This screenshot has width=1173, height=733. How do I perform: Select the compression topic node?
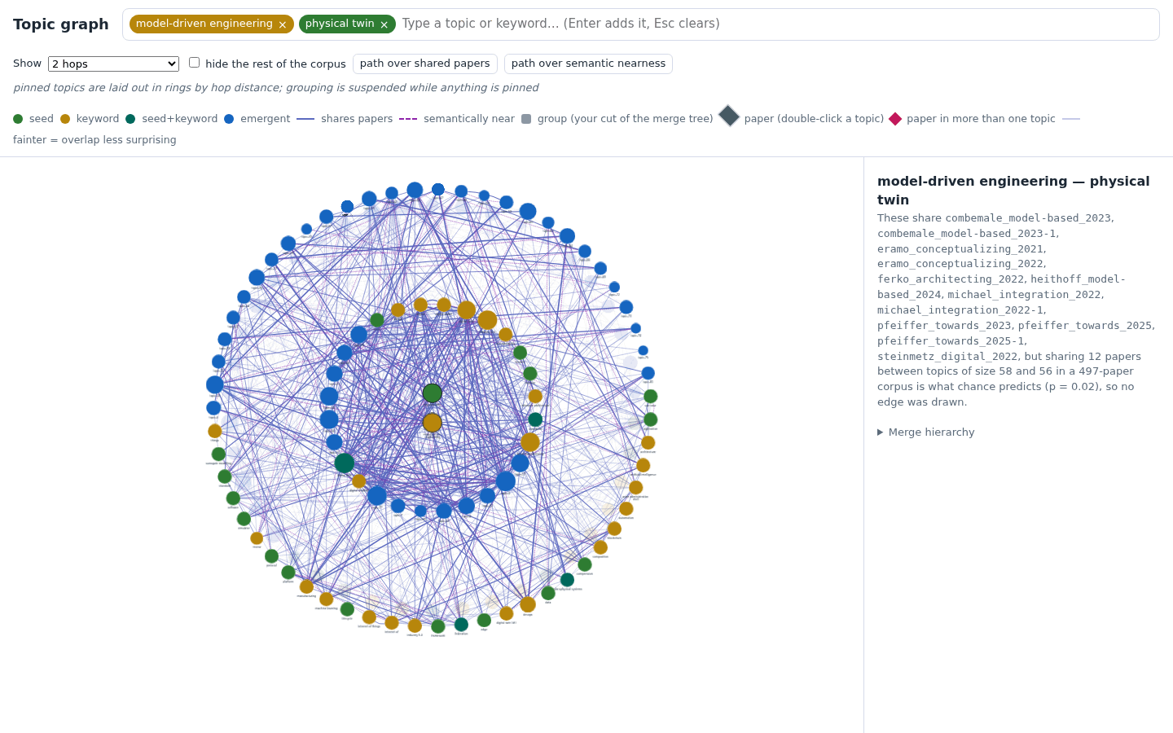tap(585, 564)
